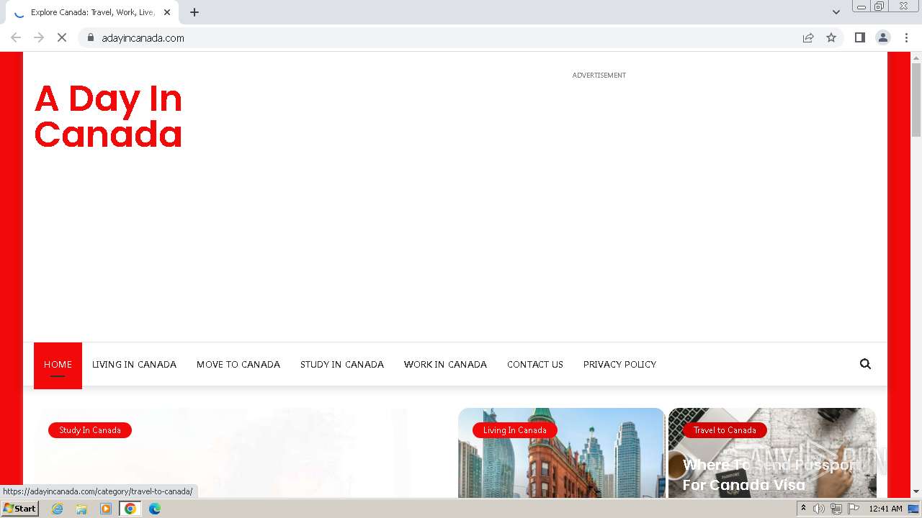Viewport: 922px width, 518px height.
Task: Open the LIVING IN CANADA menu
Action: click(134, 365)
